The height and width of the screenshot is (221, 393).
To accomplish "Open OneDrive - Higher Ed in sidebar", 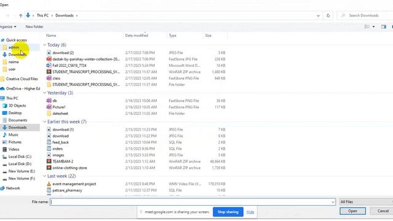I will point(23,88).
